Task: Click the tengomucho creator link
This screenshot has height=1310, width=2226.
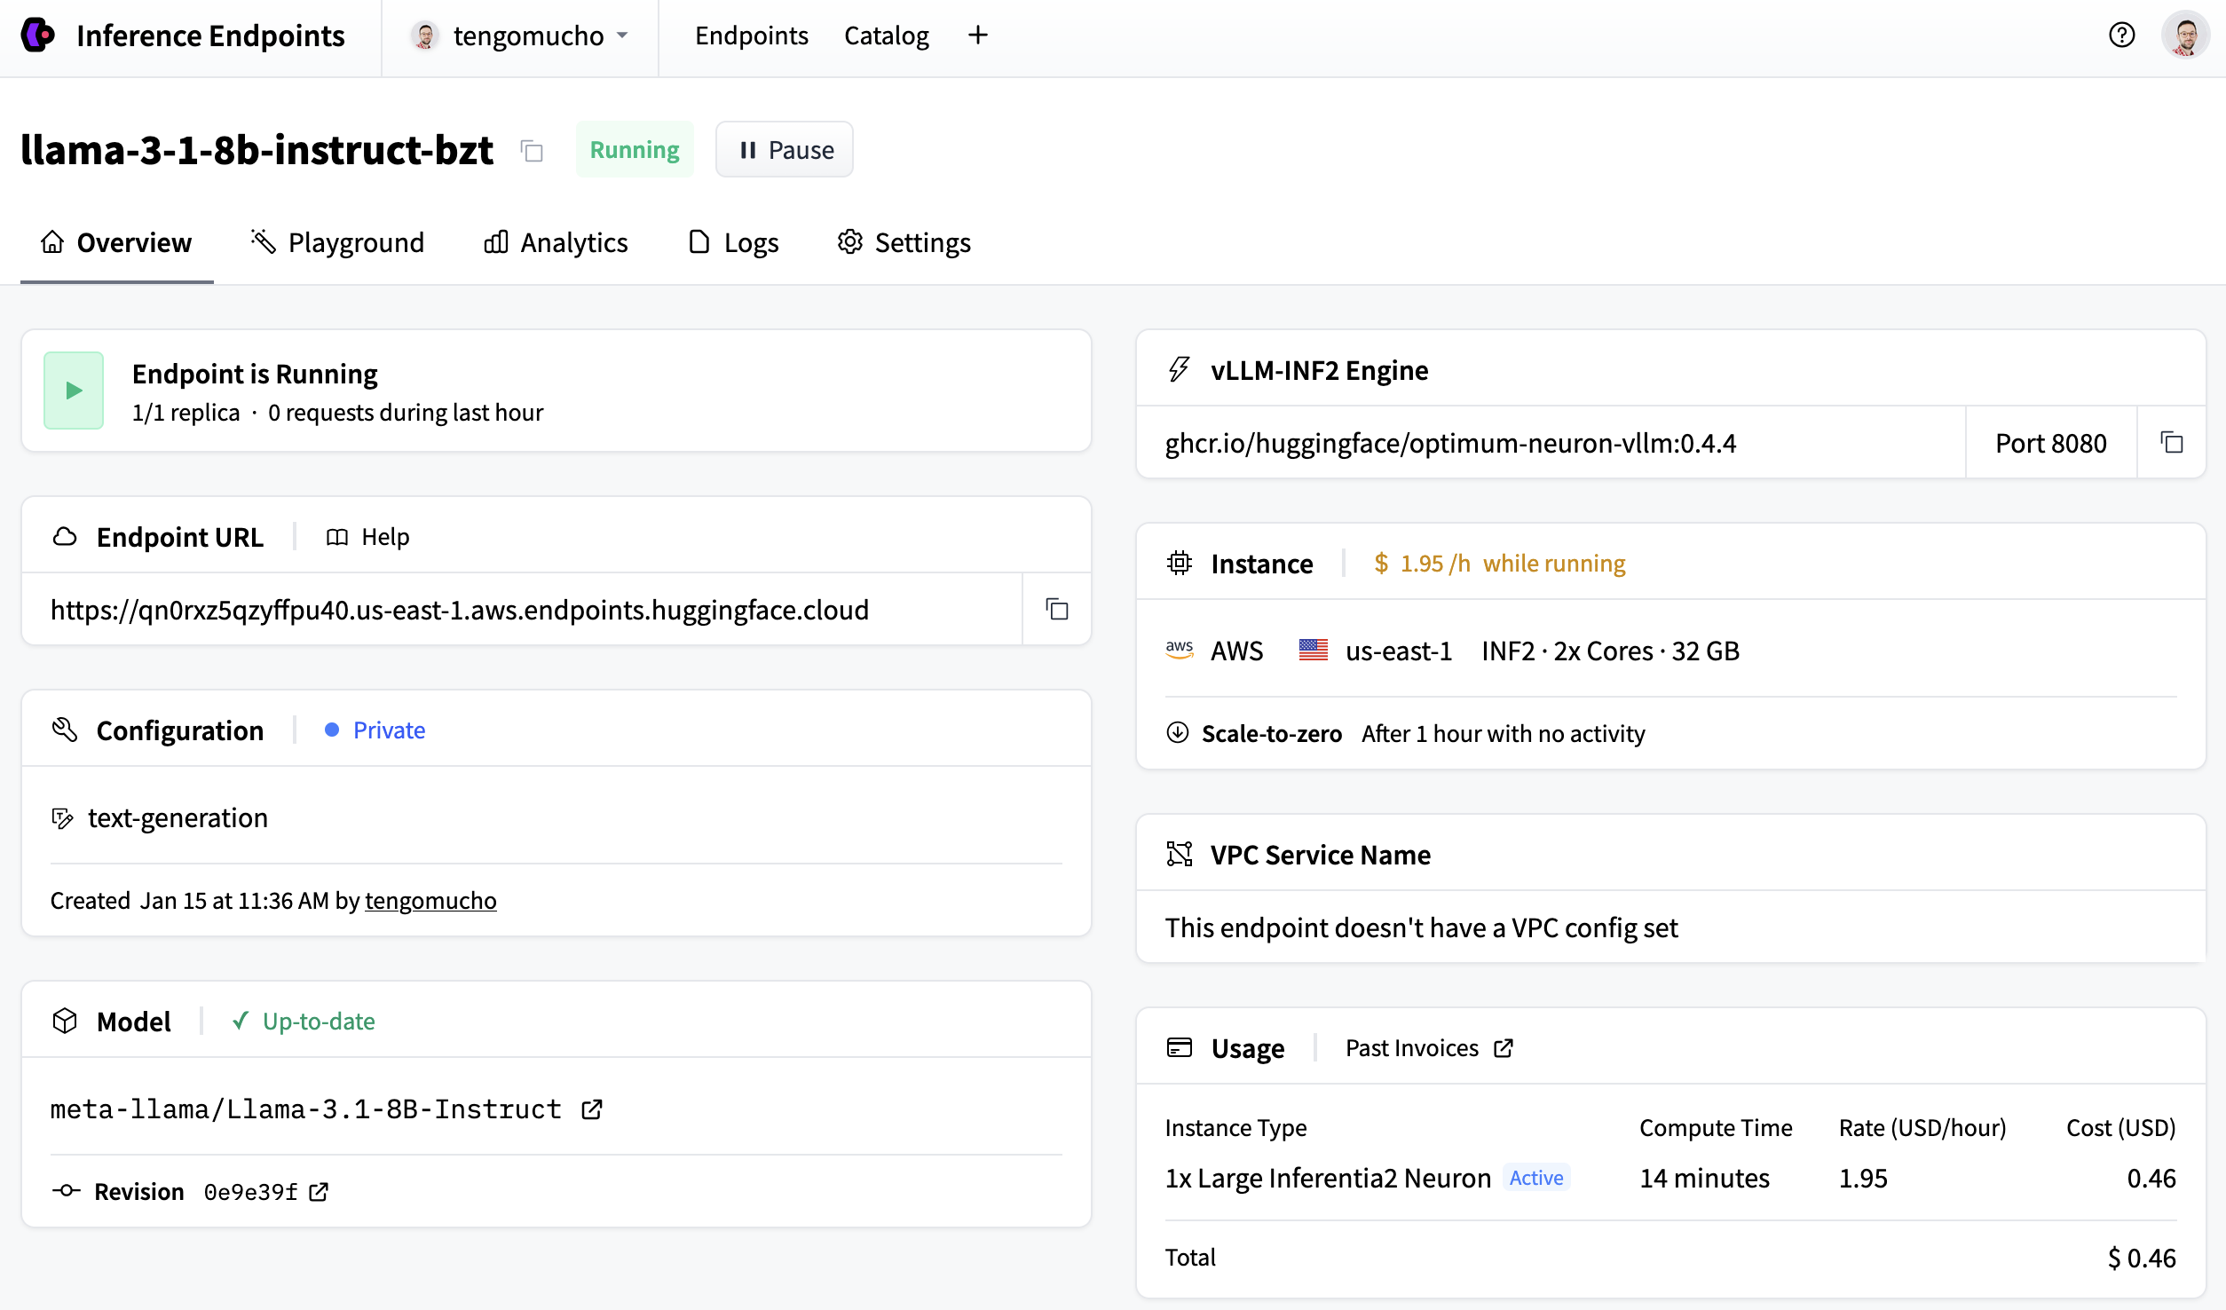Action: [x=430, y=901]
